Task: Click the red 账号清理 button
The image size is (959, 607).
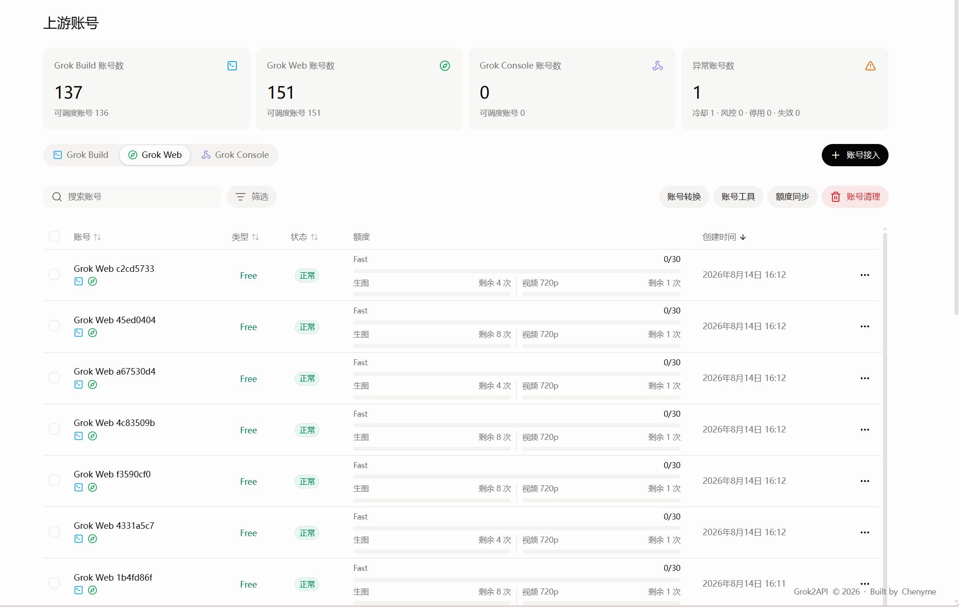Action: tap(855, 197)
